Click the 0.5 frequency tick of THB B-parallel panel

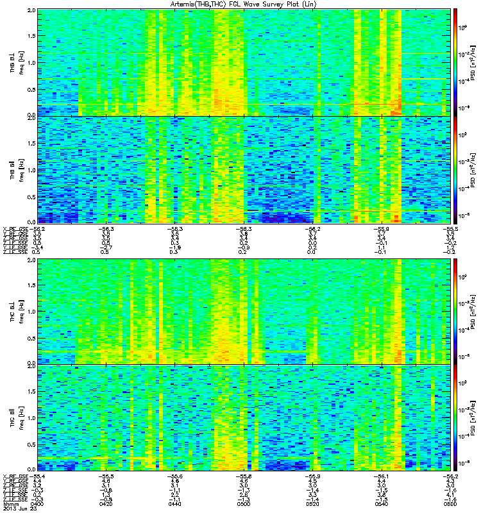(31, 197)
